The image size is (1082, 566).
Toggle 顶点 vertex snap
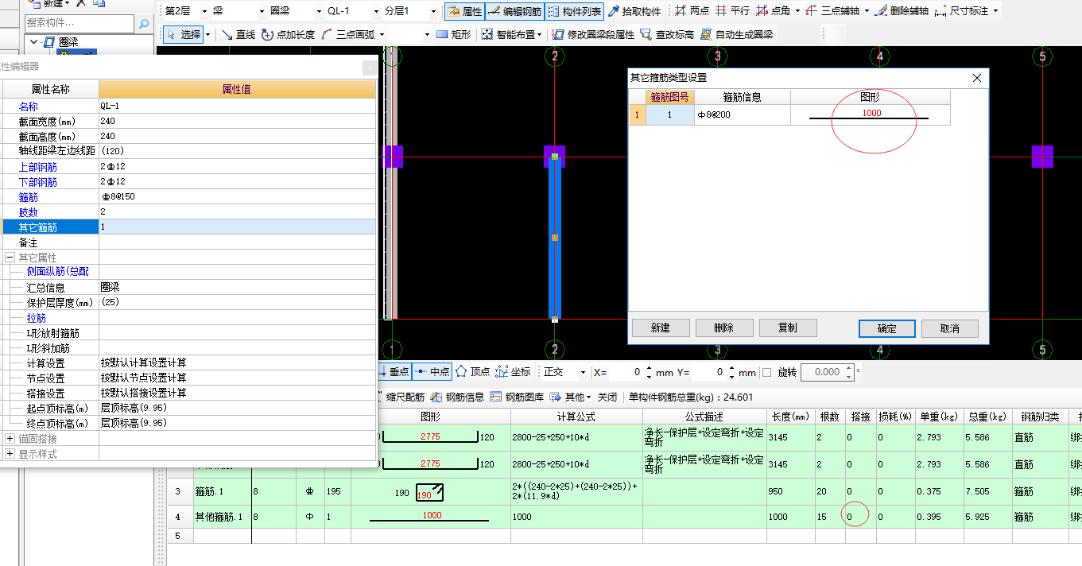472,371
